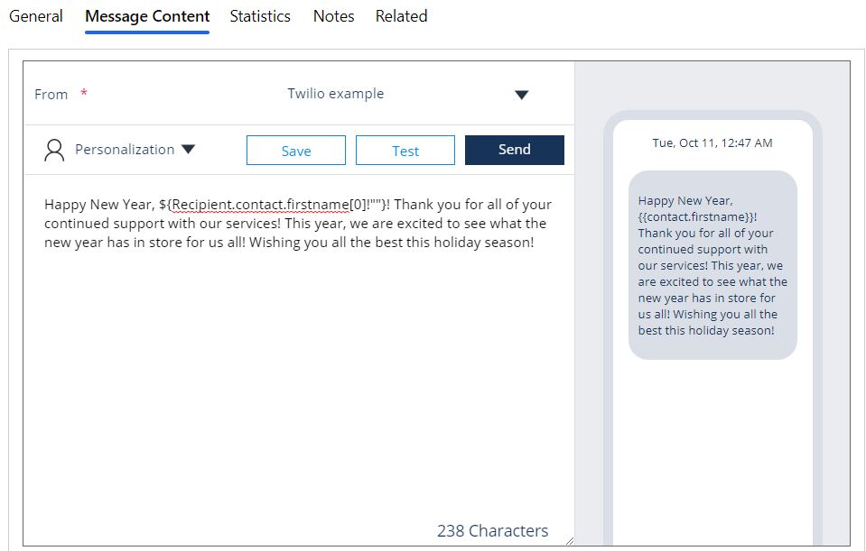Screen dimensions: 866x551
Task: Go to the Notes tab
Action: [333, 16]
